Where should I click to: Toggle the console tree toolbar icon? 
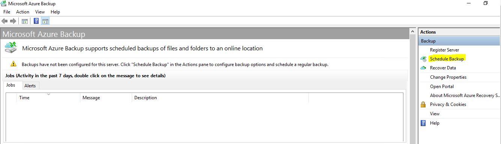click(25, 21)
